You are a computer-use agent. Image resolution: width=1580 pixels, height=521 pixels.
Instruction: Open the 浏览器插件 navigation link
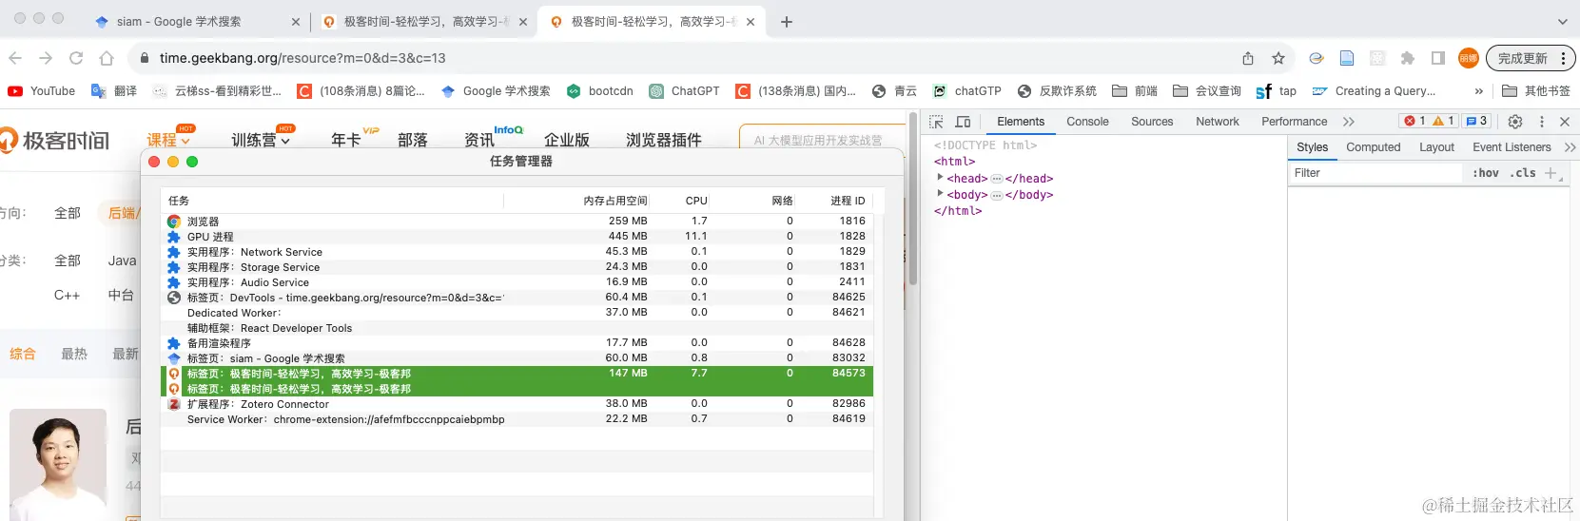tap(664, 140)
